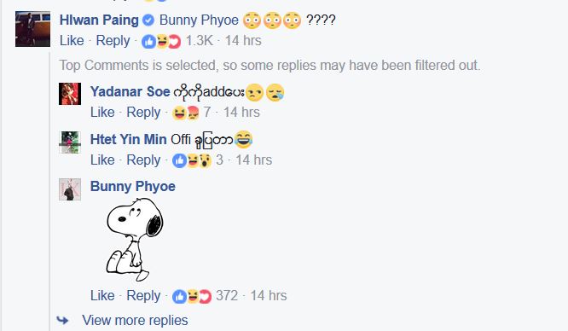
Task: Like Bunny Phyoe's Snoopy sticker reply
Action: click(102, 295)
